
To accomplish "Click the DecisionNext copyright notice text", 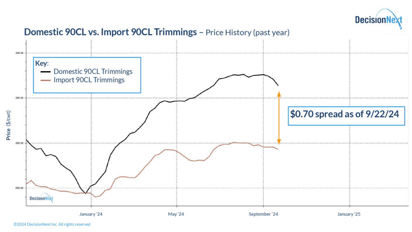I will pyautogui.click(x=52, y=224).
